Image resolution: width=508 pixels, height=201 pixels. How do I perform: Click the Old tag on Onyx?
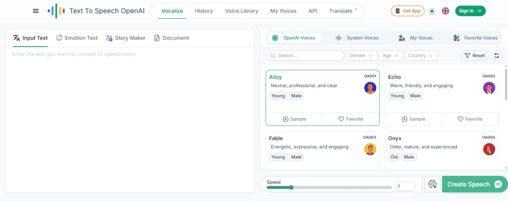(394, 157)
